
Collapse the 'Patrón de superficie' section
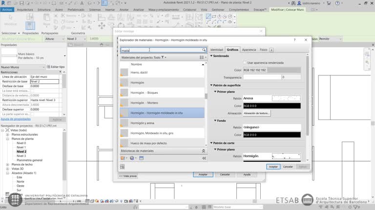coord(211,85)
